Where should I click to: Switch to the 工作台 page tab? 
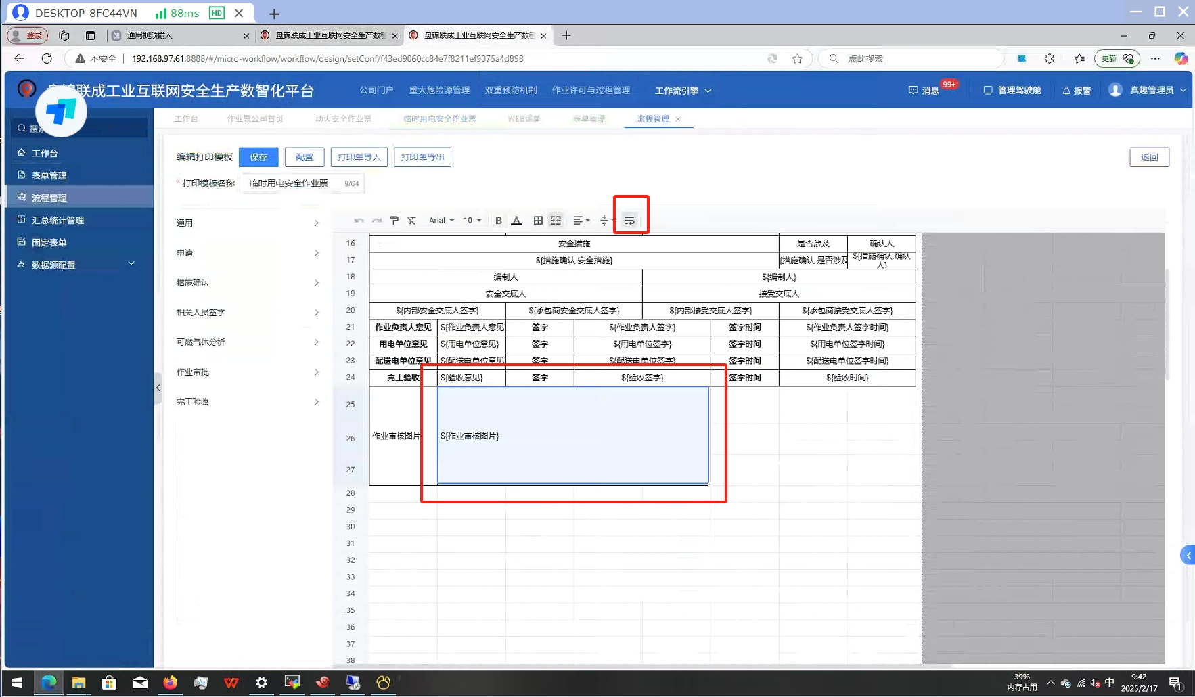[x=186, y=119]
